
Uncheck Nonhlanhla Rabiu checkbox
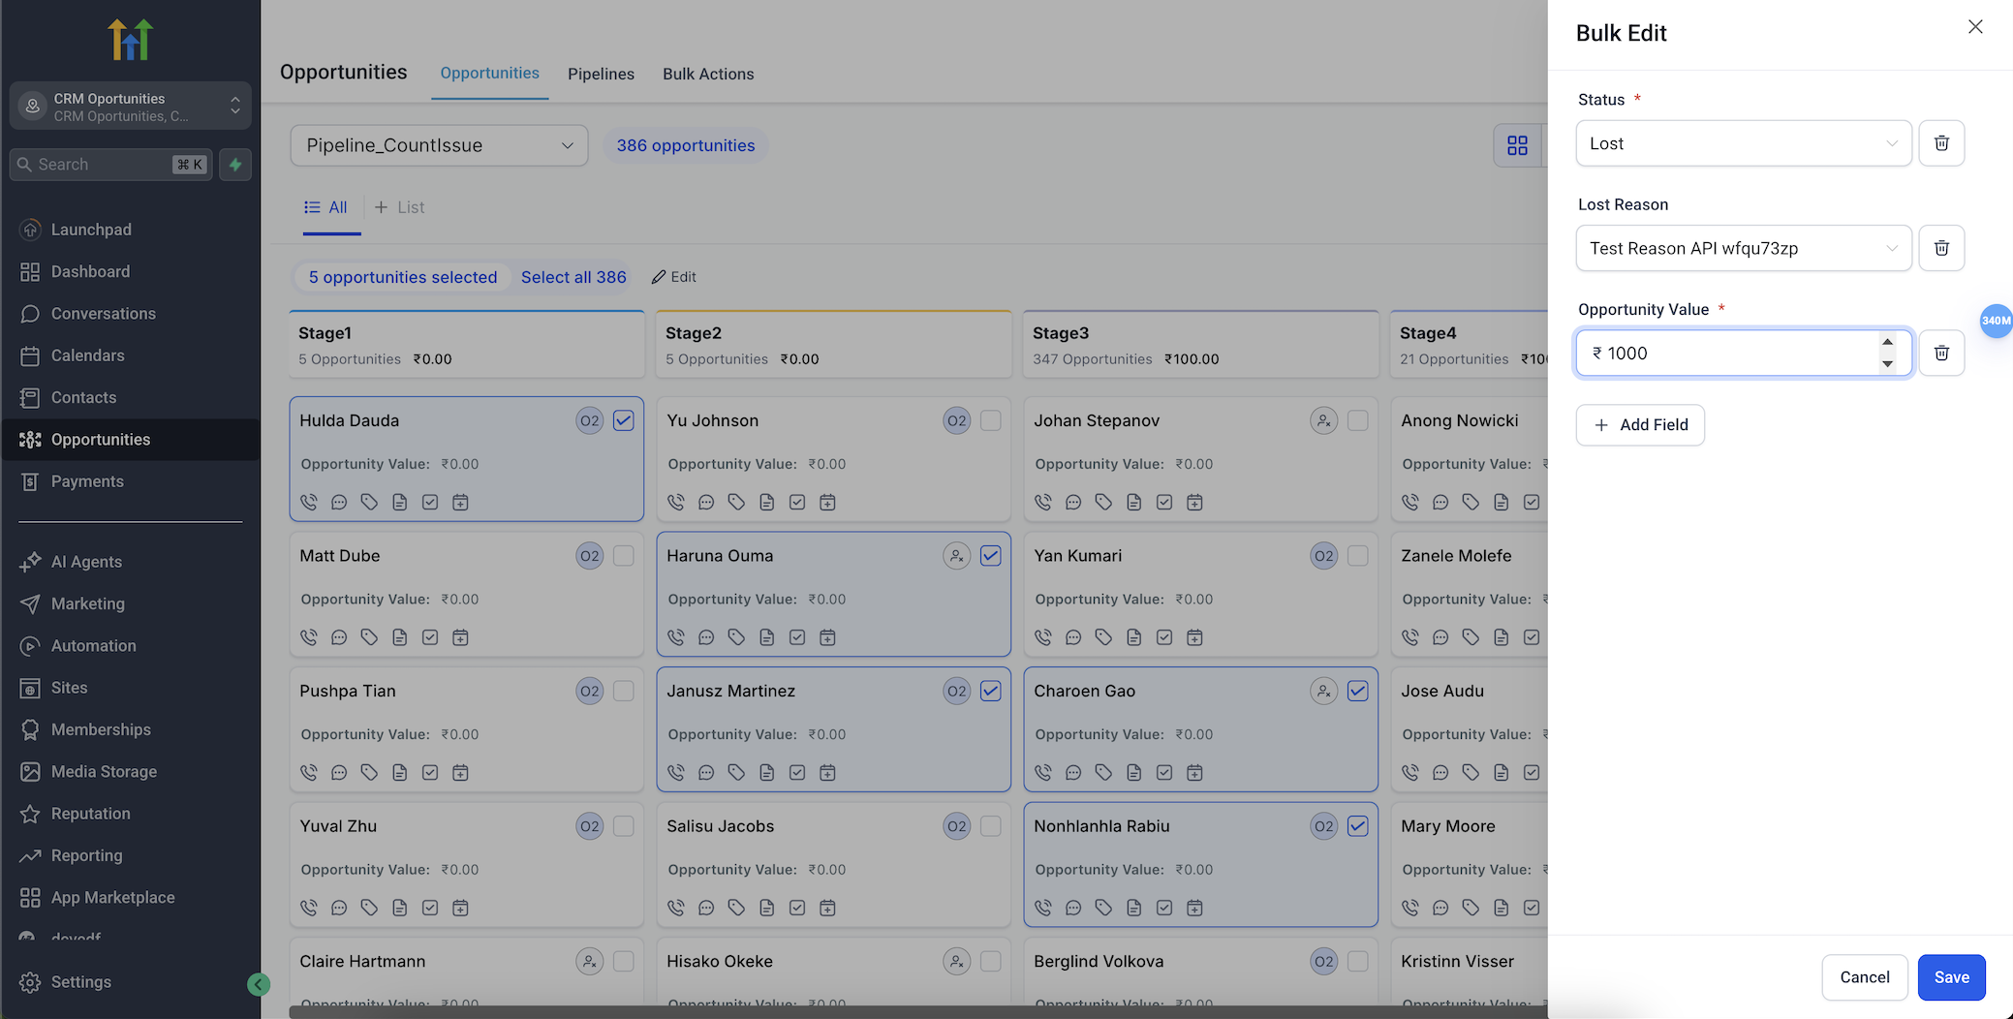[x=1357, y=826]
